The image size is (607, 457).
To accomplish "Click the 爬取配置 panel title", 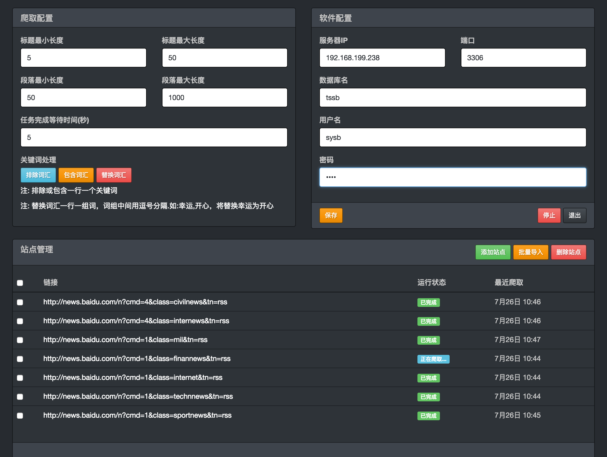I will pyautogui.click(x=37, y=18).
